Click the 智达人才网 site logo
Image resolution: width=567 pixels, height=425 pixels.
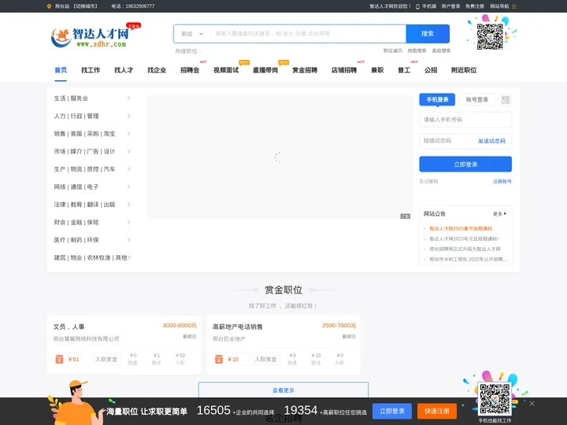click(x=96, y=36)
